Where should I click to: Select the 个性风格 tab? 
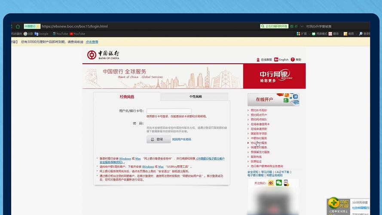pos(196,97)
